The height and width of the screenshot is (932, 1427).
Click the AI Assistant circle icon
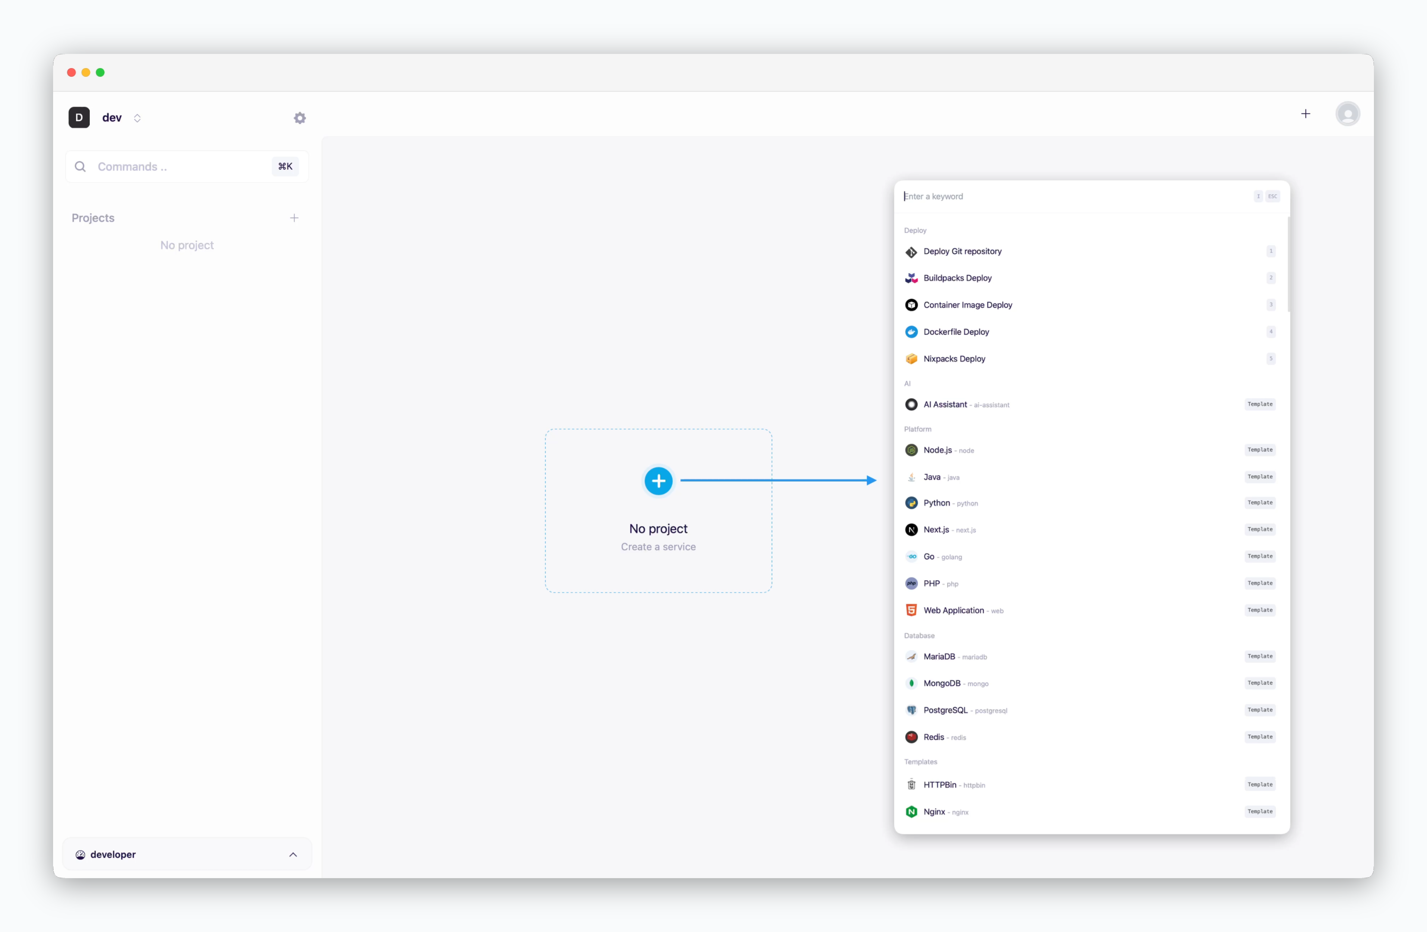tap(911, 405)
